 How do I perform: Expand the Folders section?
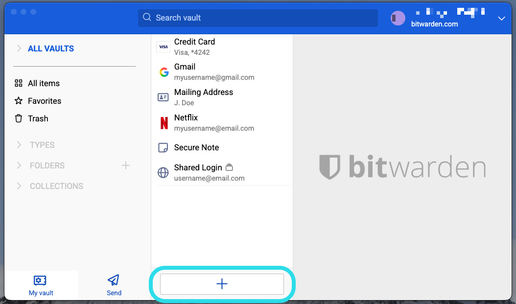click(x=19, y=165)
